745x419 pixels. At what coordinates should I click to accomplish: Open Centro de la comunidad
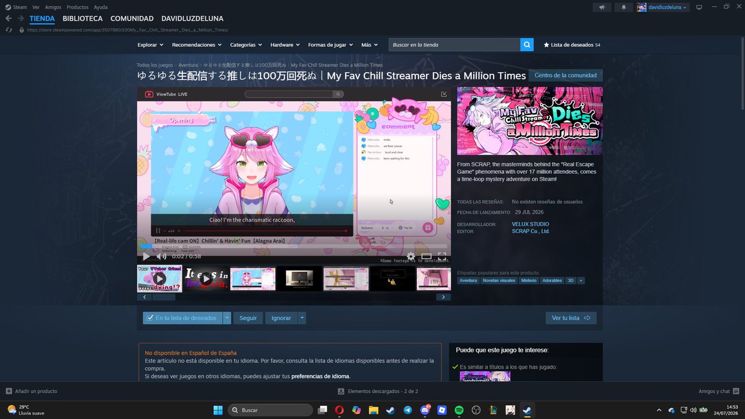coord(566,75)
